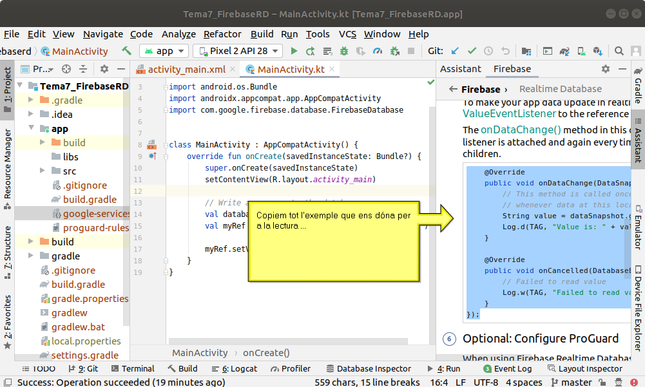The width and height of the screenshot is (645, 387).
Task: Open the File menu
Action: click(x=12, y=34)
